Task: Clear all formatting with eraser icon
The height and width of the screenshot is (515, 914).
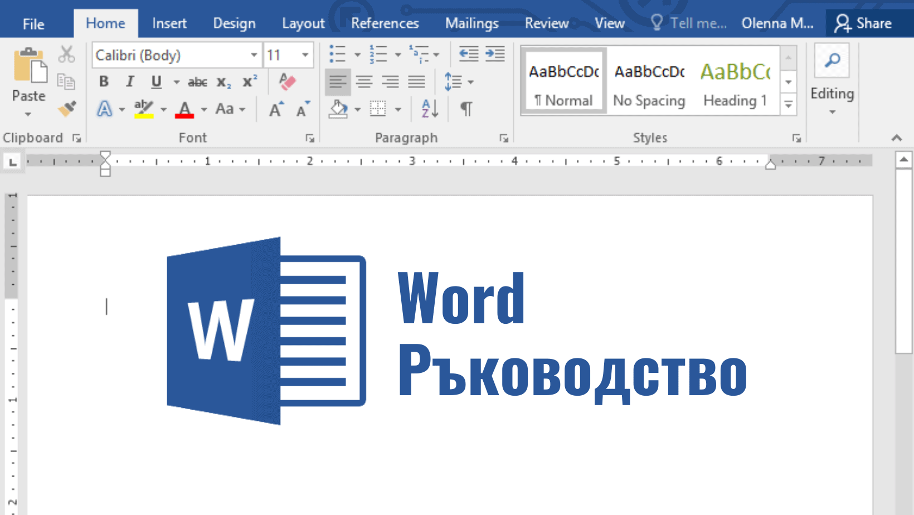Action: (287, 81)
